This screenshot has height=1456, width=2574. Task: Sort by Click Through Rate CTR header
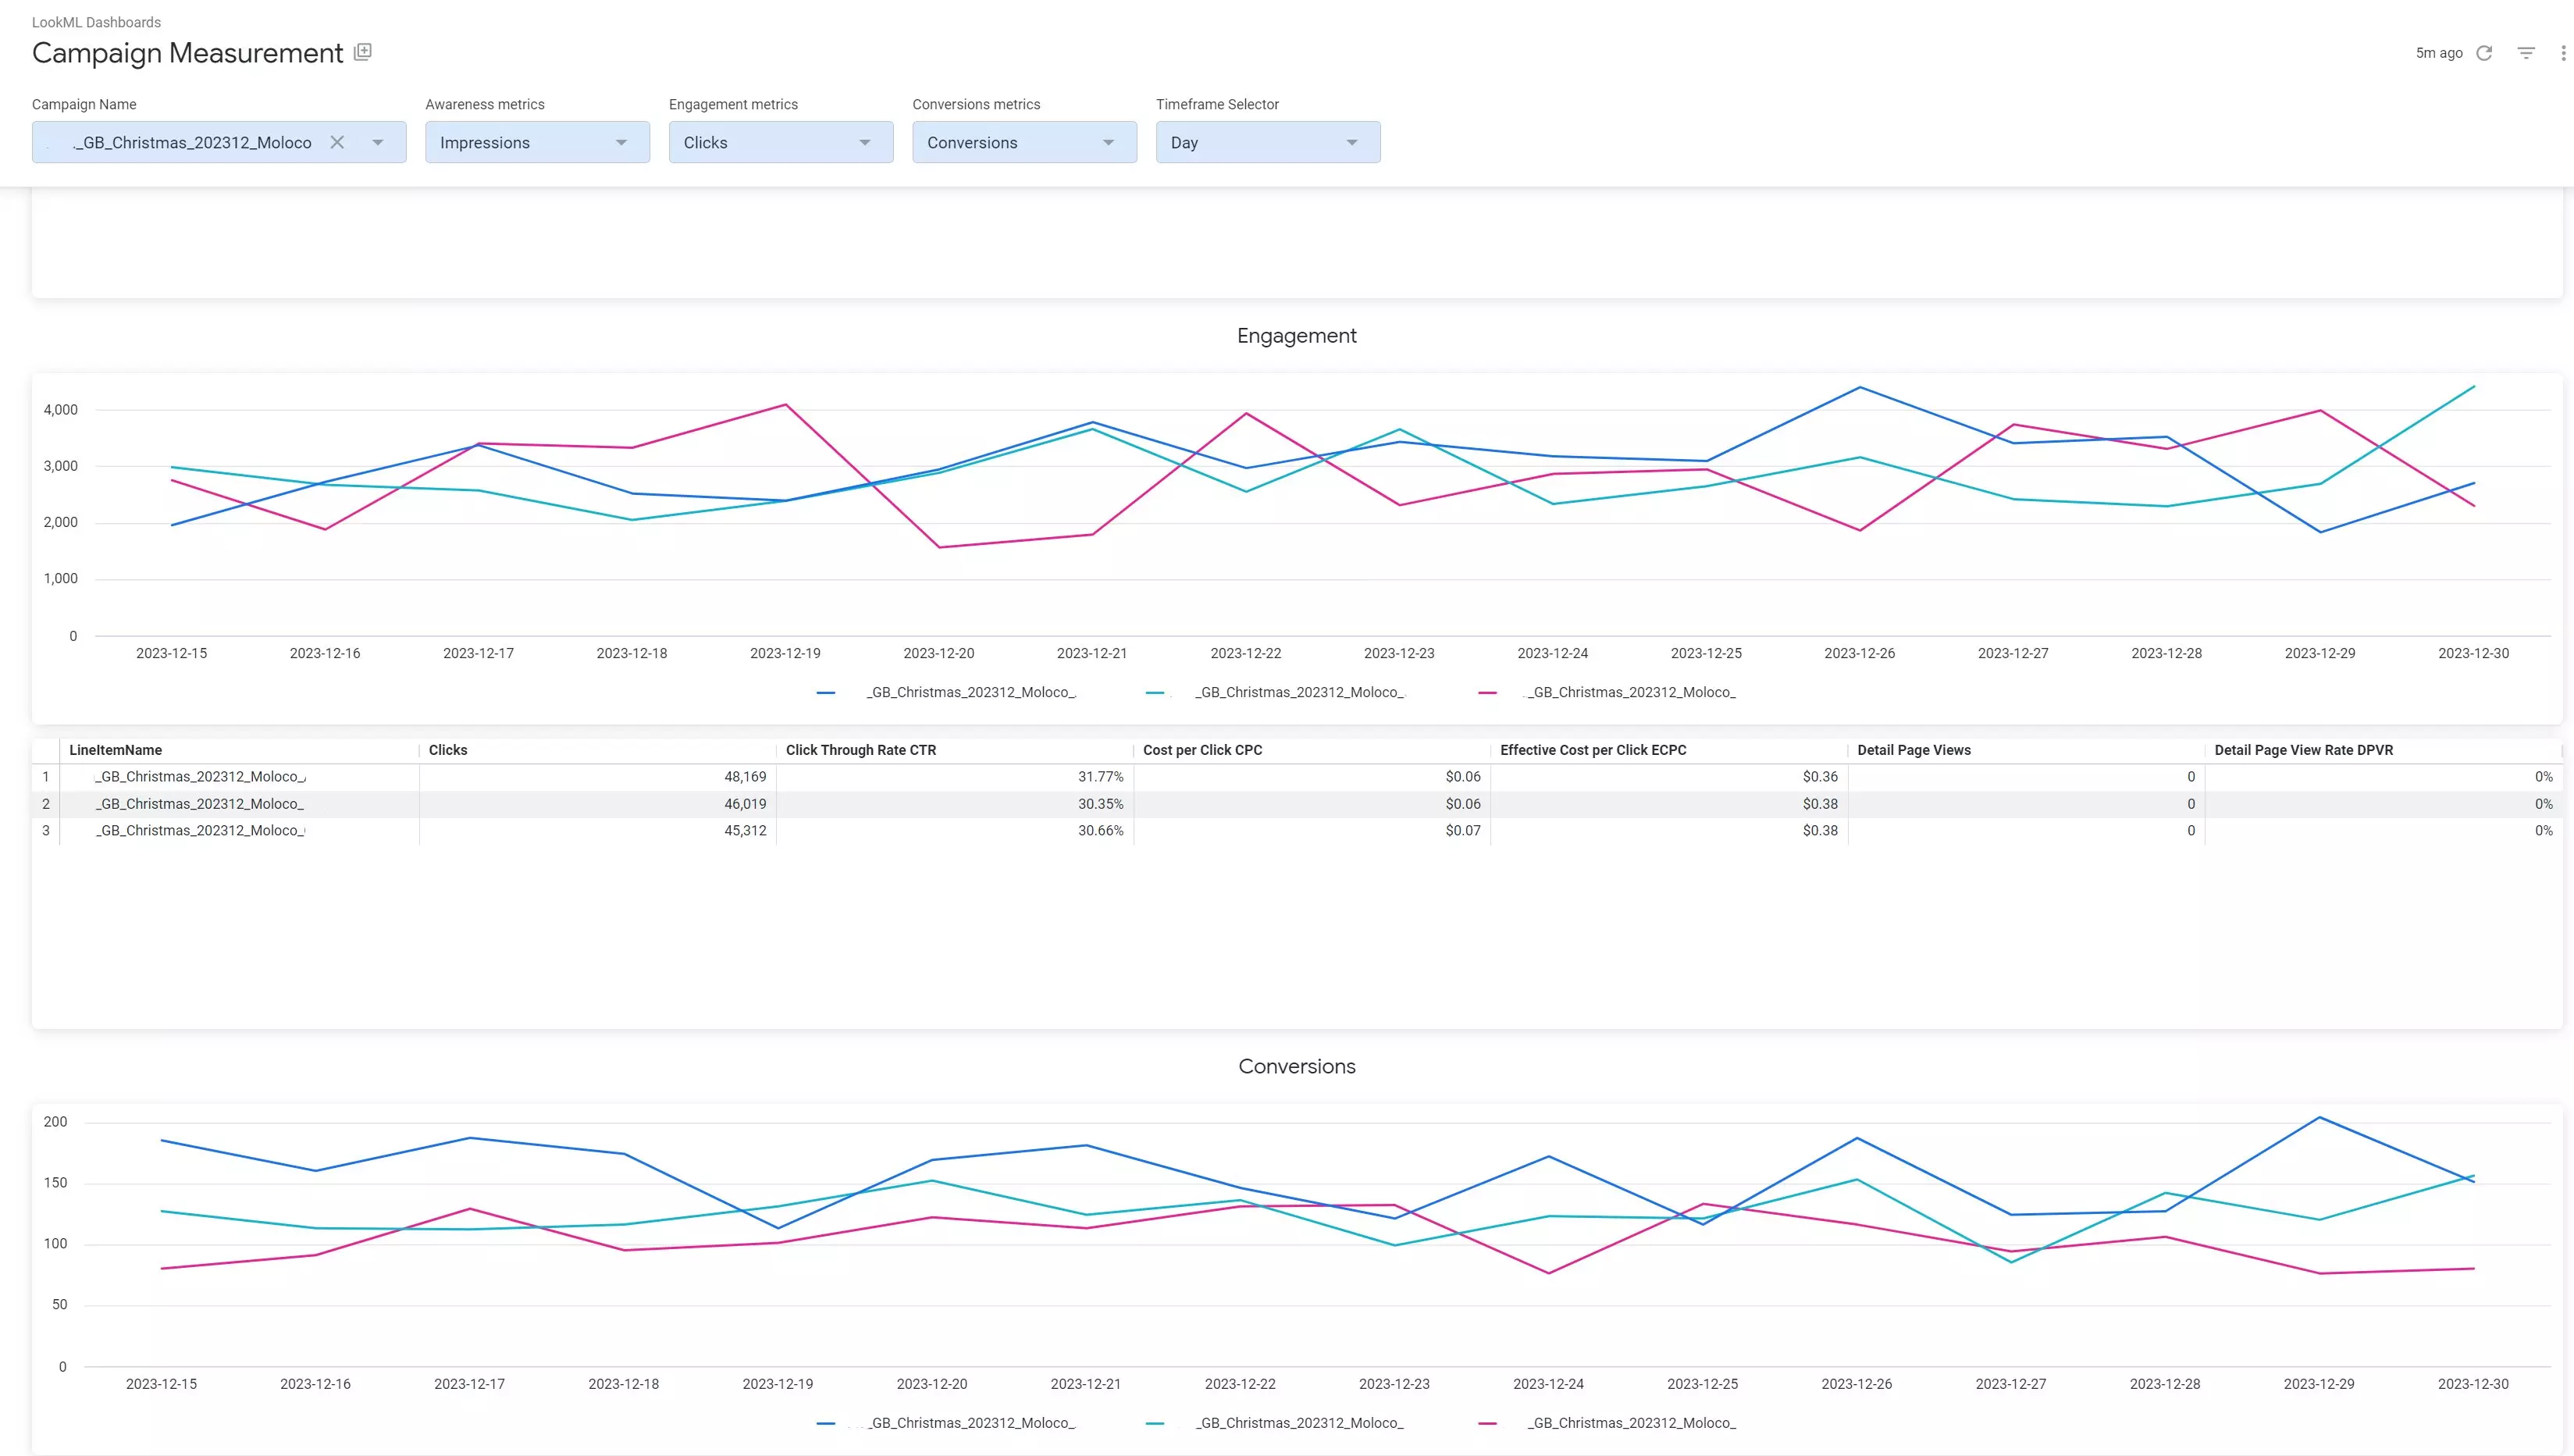click(861, 750)
